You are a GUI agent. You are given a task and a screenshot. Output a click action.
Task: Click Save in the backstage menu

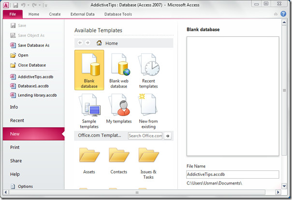[18, 26]
